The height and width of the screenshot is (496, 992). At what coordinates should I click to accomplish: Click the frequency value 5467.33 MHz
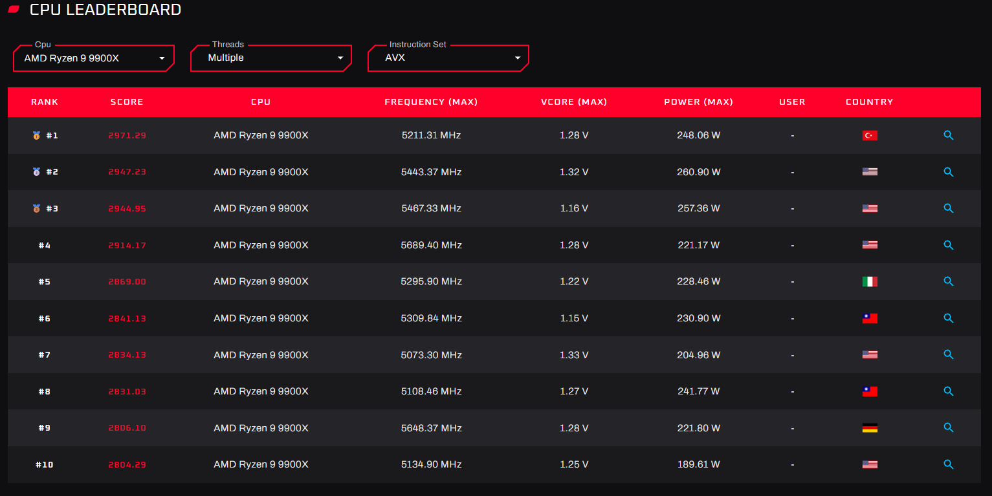tap(432, 208)
